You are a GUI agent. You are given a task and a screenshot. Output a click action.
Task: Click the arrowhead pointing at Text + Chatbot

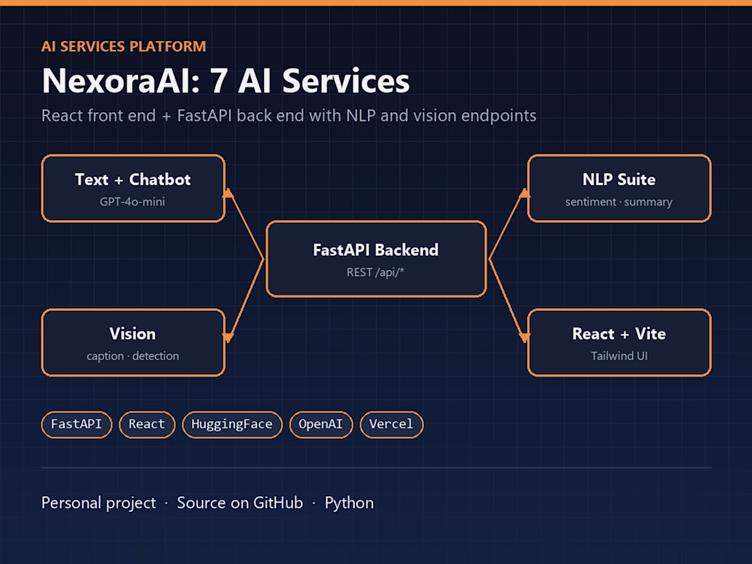click(228, 193)
